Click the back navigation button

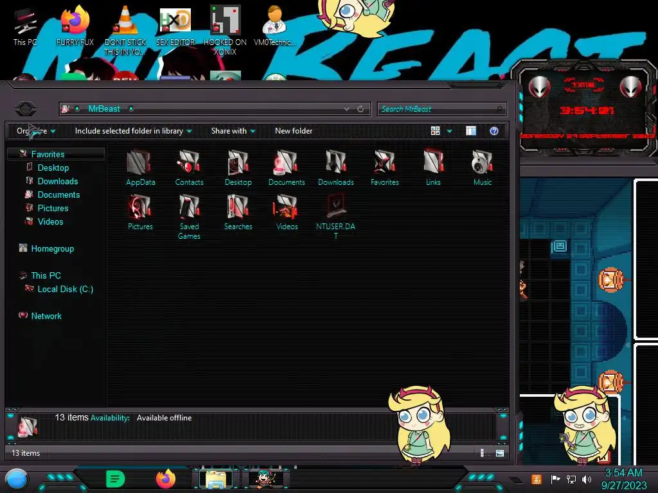point(26,109)
